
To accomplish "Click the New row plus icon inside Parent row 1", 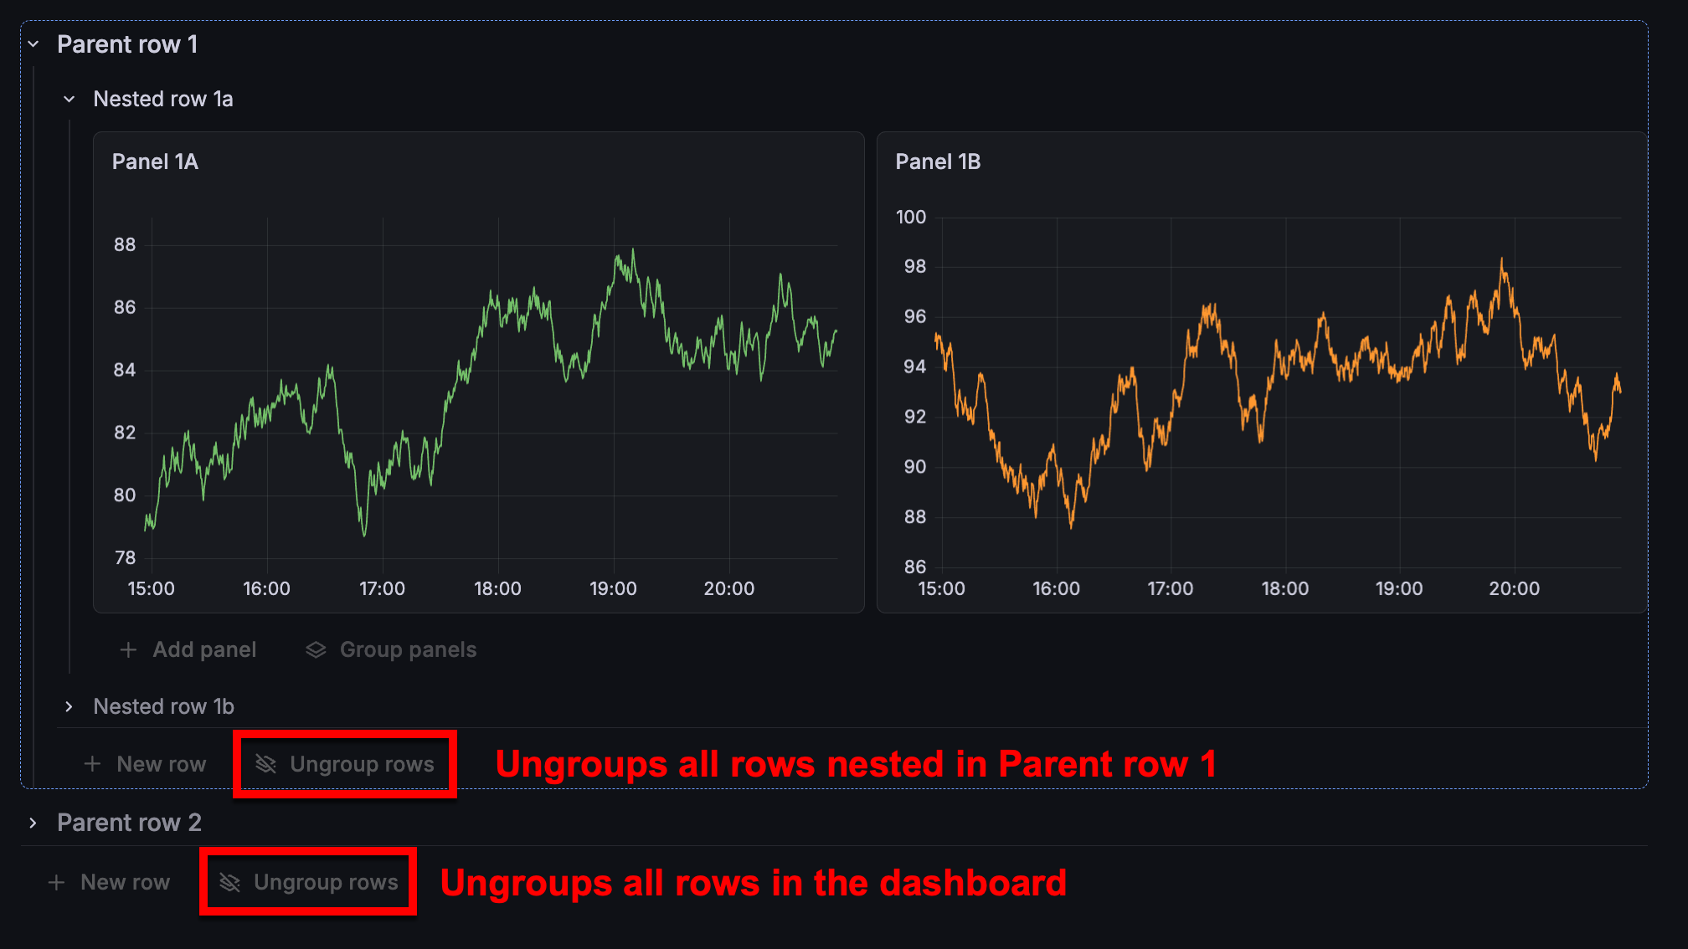I will click(92, 763).
